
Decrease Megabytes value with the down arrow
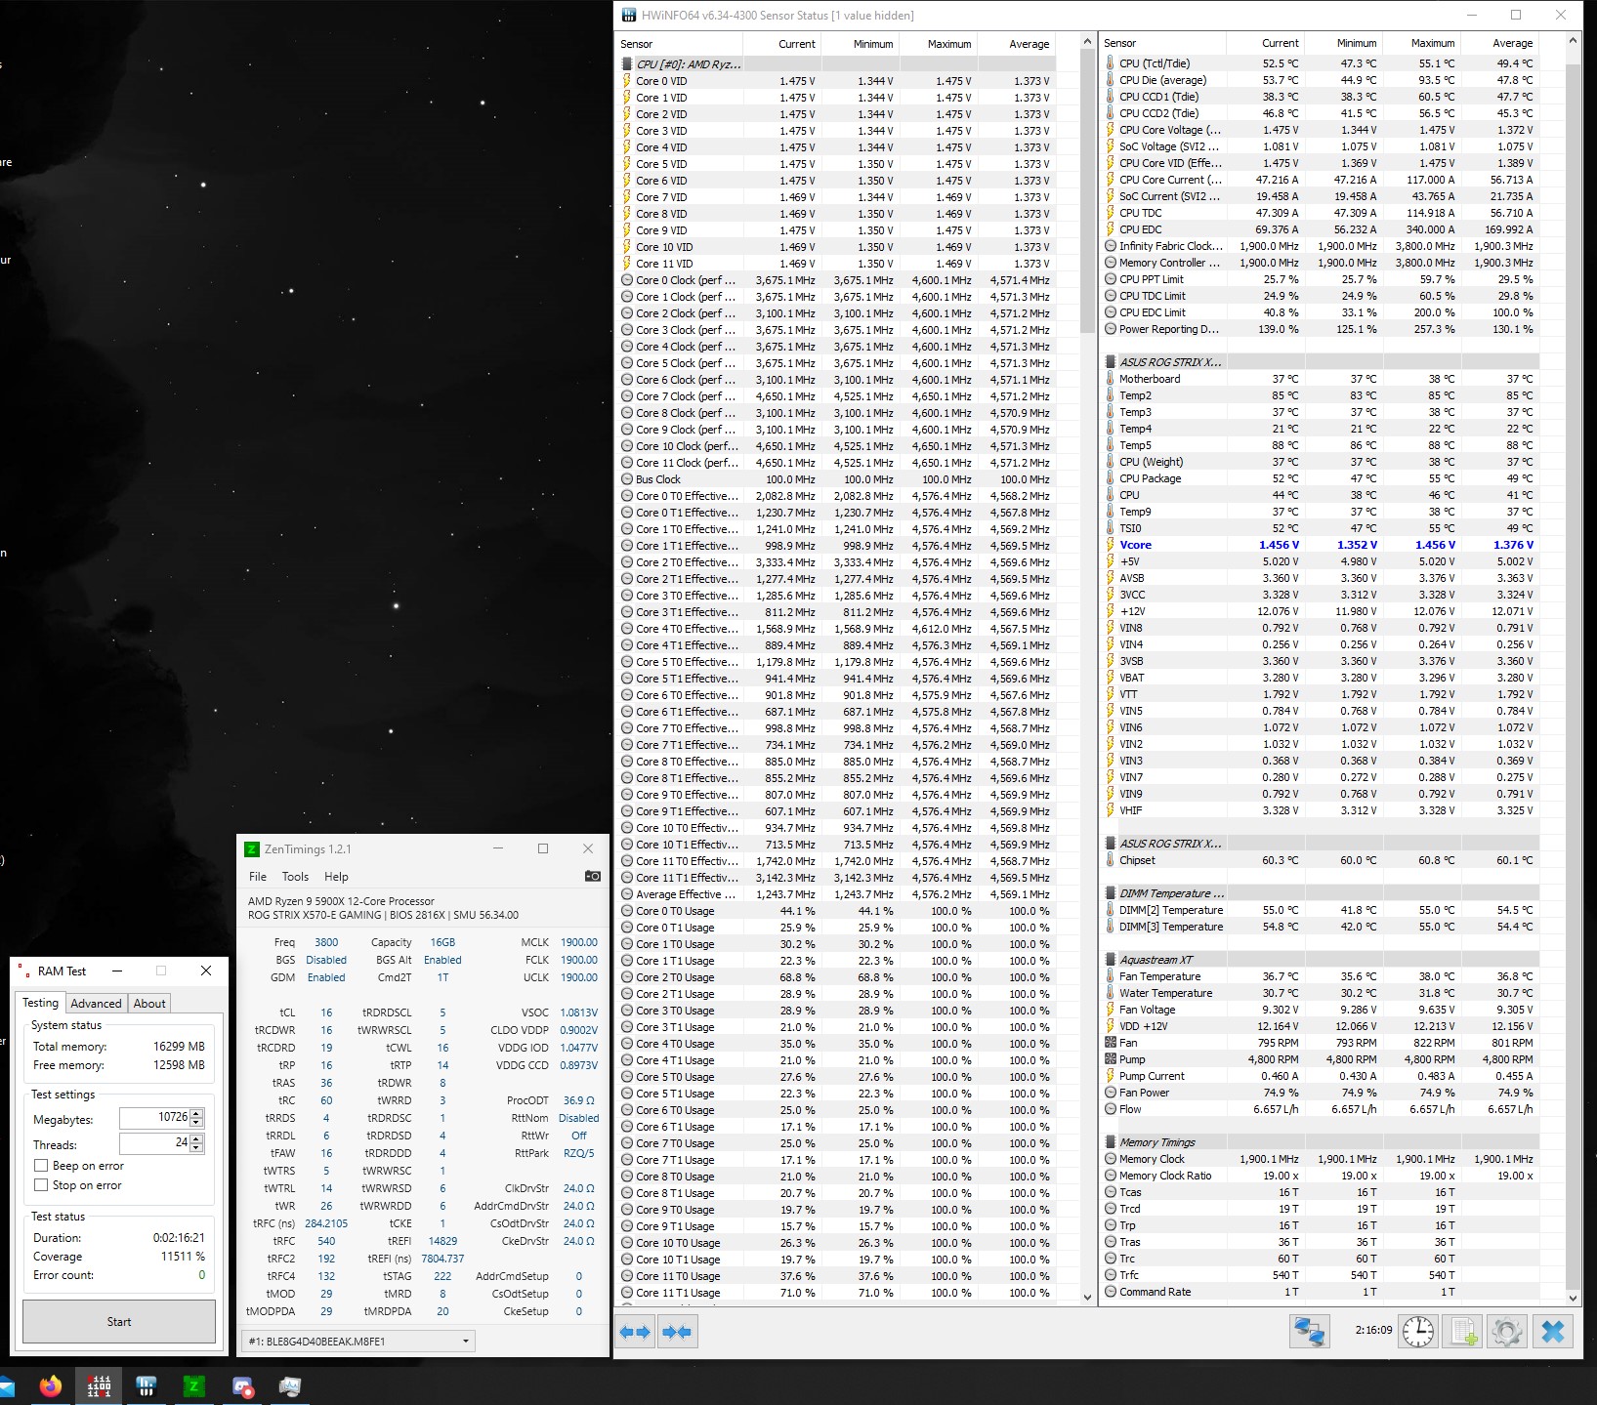[196, 1122]
